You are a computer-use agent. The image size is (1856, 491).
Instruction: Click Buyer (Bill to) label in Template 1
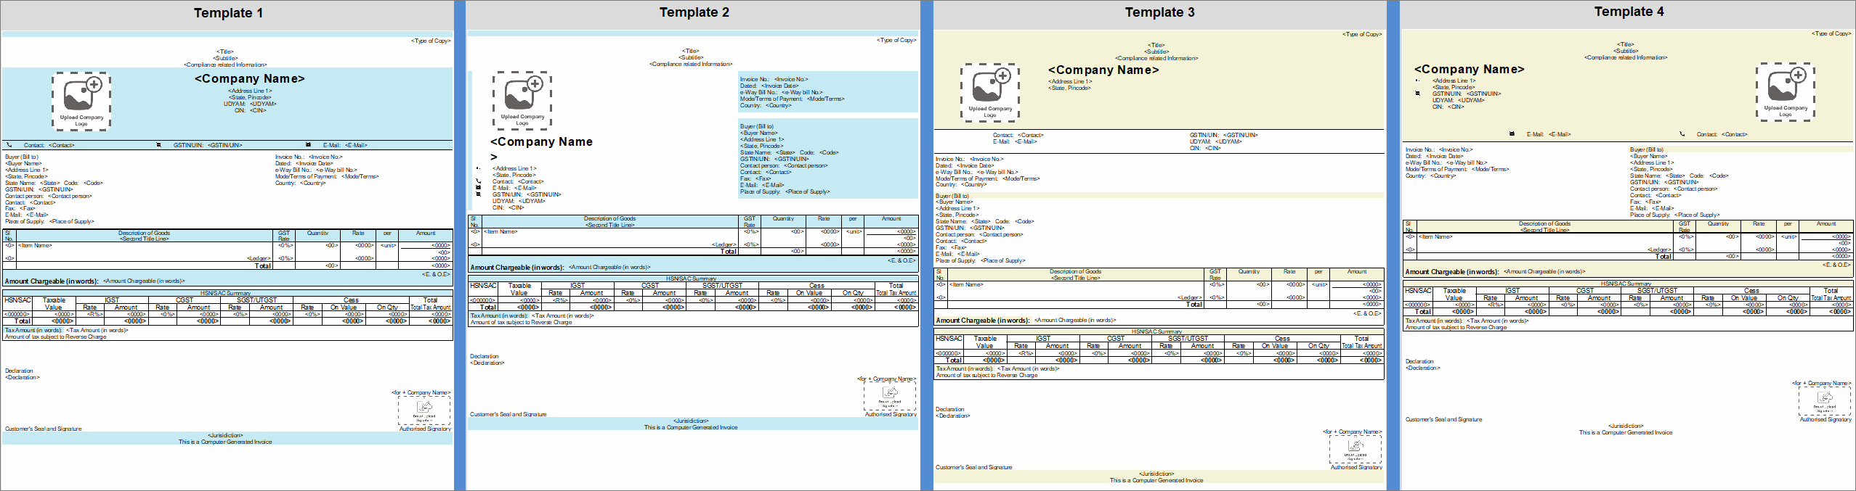22,157
